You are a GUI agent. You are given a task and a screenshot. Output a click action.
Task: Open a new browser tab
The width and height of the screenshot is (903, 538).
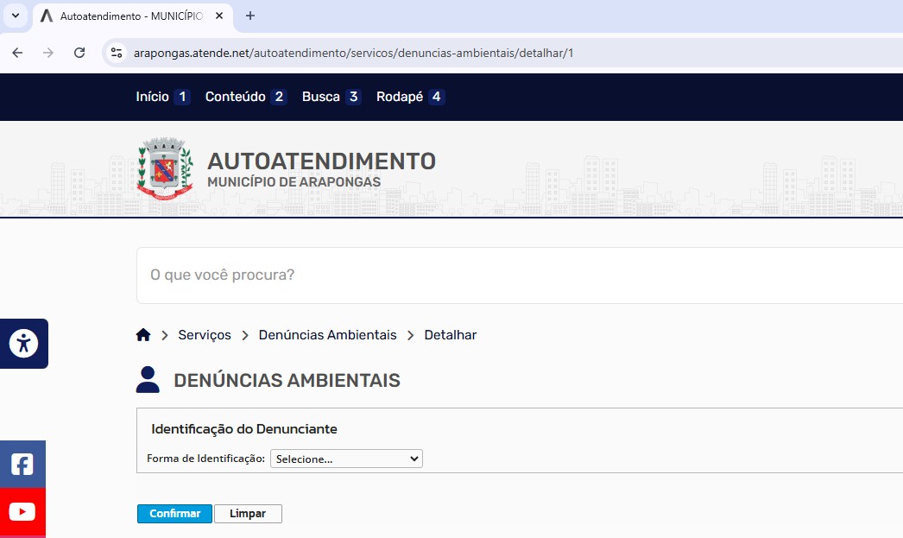point(250,16)
